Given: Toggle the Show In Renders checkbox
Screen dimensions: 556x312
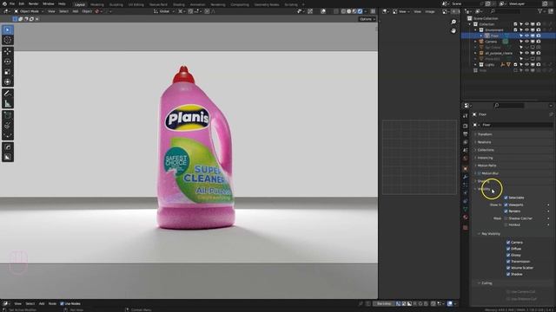Looking at the screenshot, I should [506, 211].
